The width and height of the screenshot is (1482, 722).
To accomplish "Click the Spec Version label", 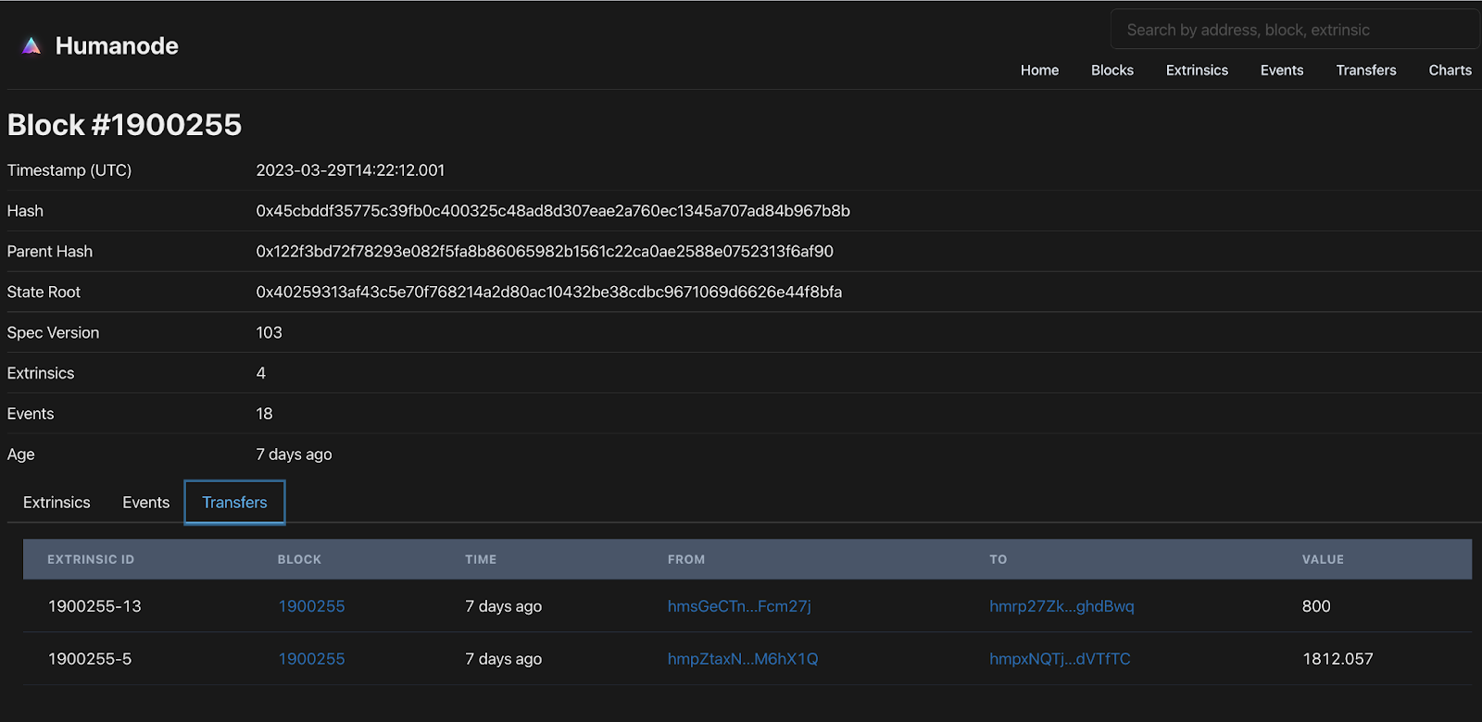I will (x=53, y=333).
